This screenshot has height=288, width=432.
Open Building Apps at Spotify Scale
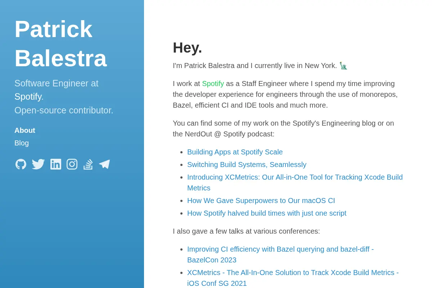pyautogui.click(x=235, y=152)
